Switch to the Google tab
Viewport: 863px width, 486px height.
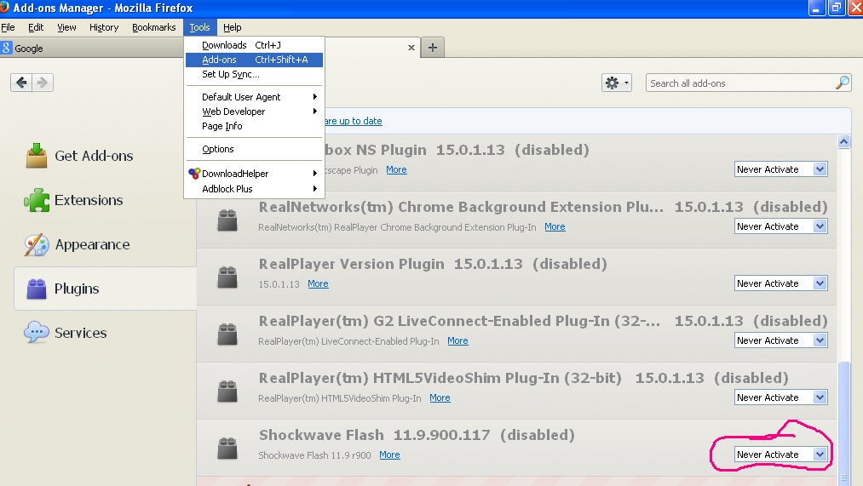91,48
